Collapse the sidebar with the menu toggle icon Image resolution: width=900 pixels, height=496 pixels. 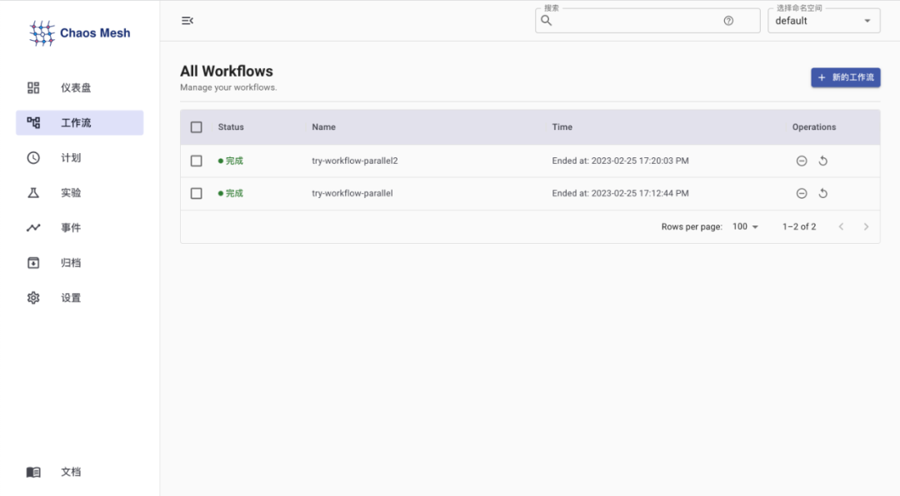[187, 21]
